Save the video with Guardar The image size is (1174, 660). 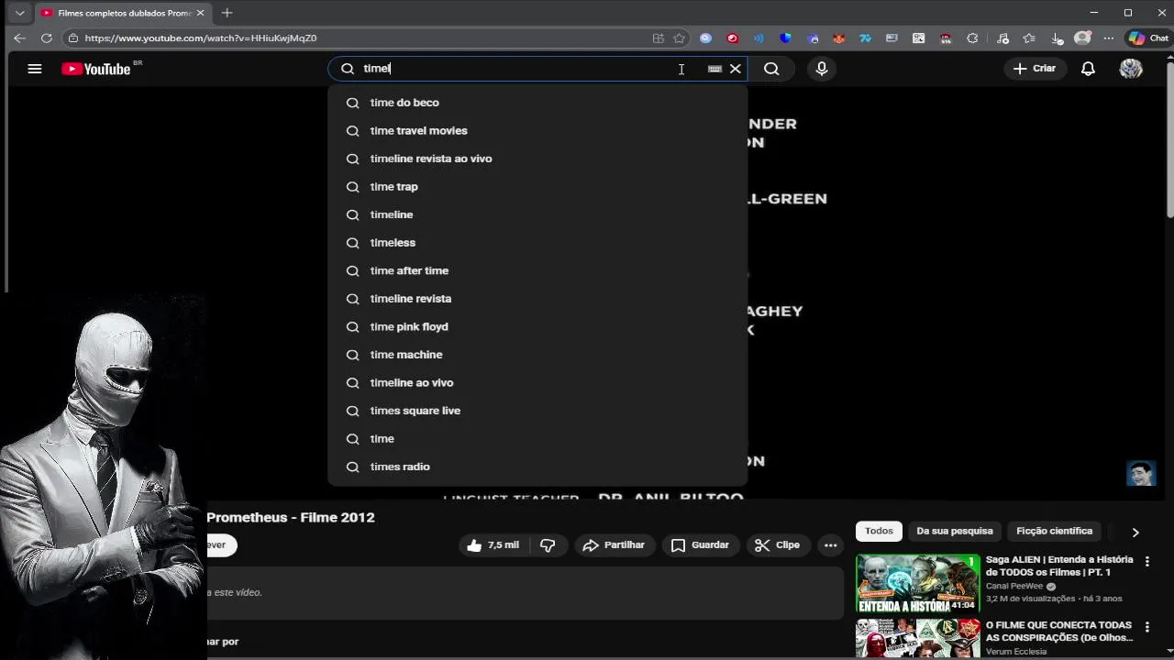pyautogui.click(x=701, y=545)
